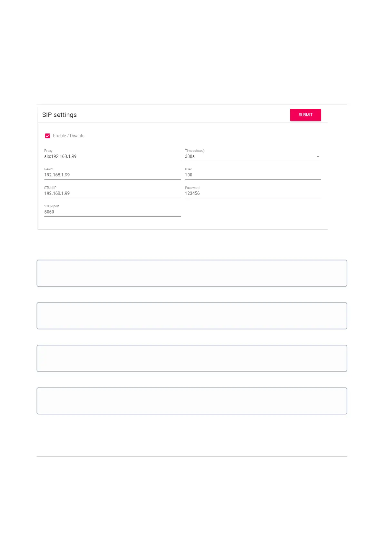Click into the STUN IP field
Image resolution: width=384 pixels, height=543 pixels.
[112, 193]
